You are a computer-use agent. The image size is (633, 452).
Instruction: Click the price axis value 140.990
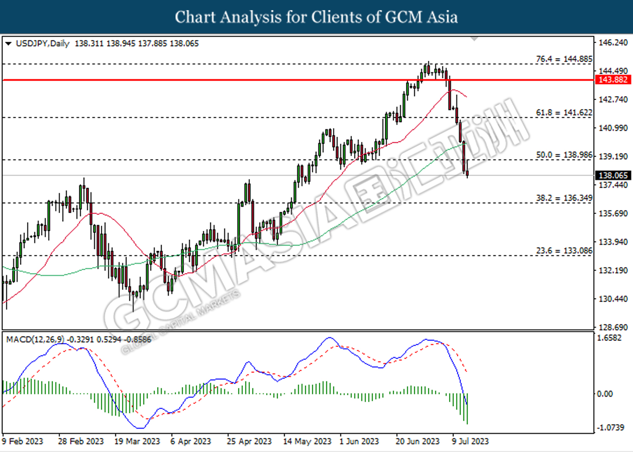[x=613, y=128]
